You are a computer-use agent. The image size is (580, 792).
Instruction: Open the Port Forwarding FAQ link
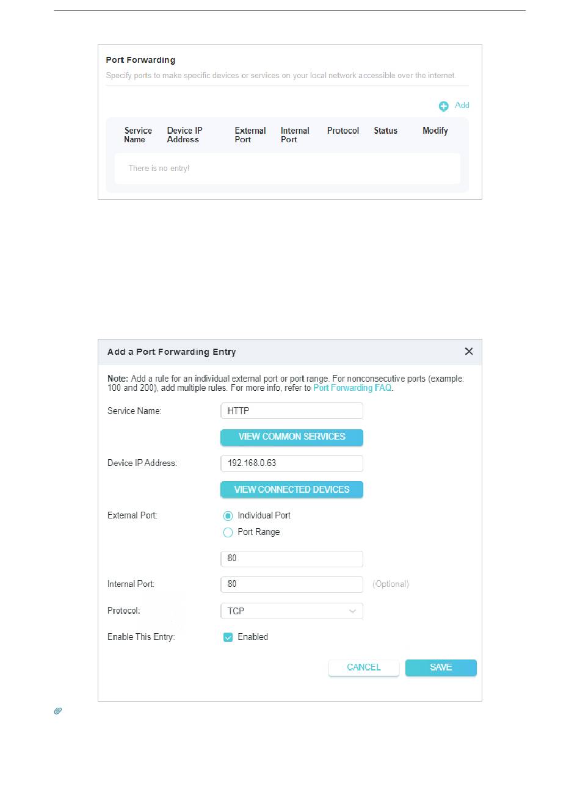point(352,388)
